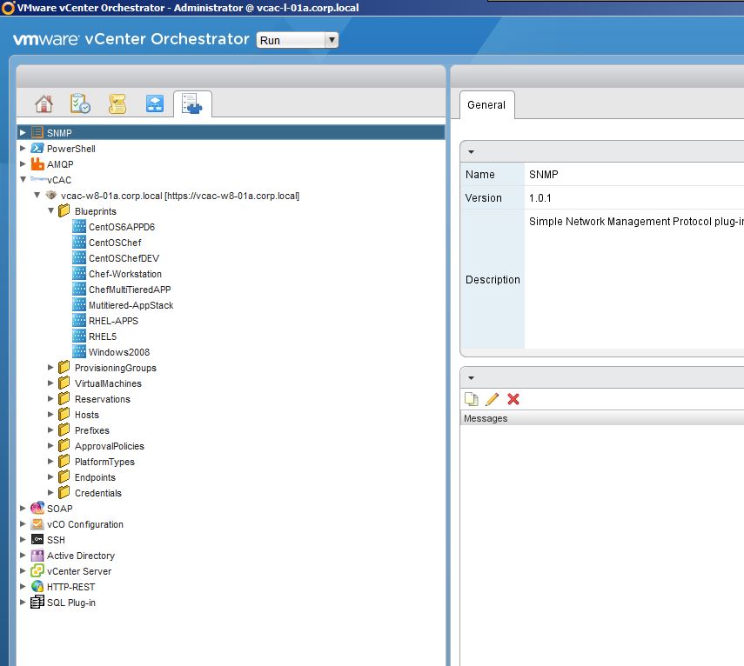Select the Chef-Workstation blueprint

[x=125, y=274]
